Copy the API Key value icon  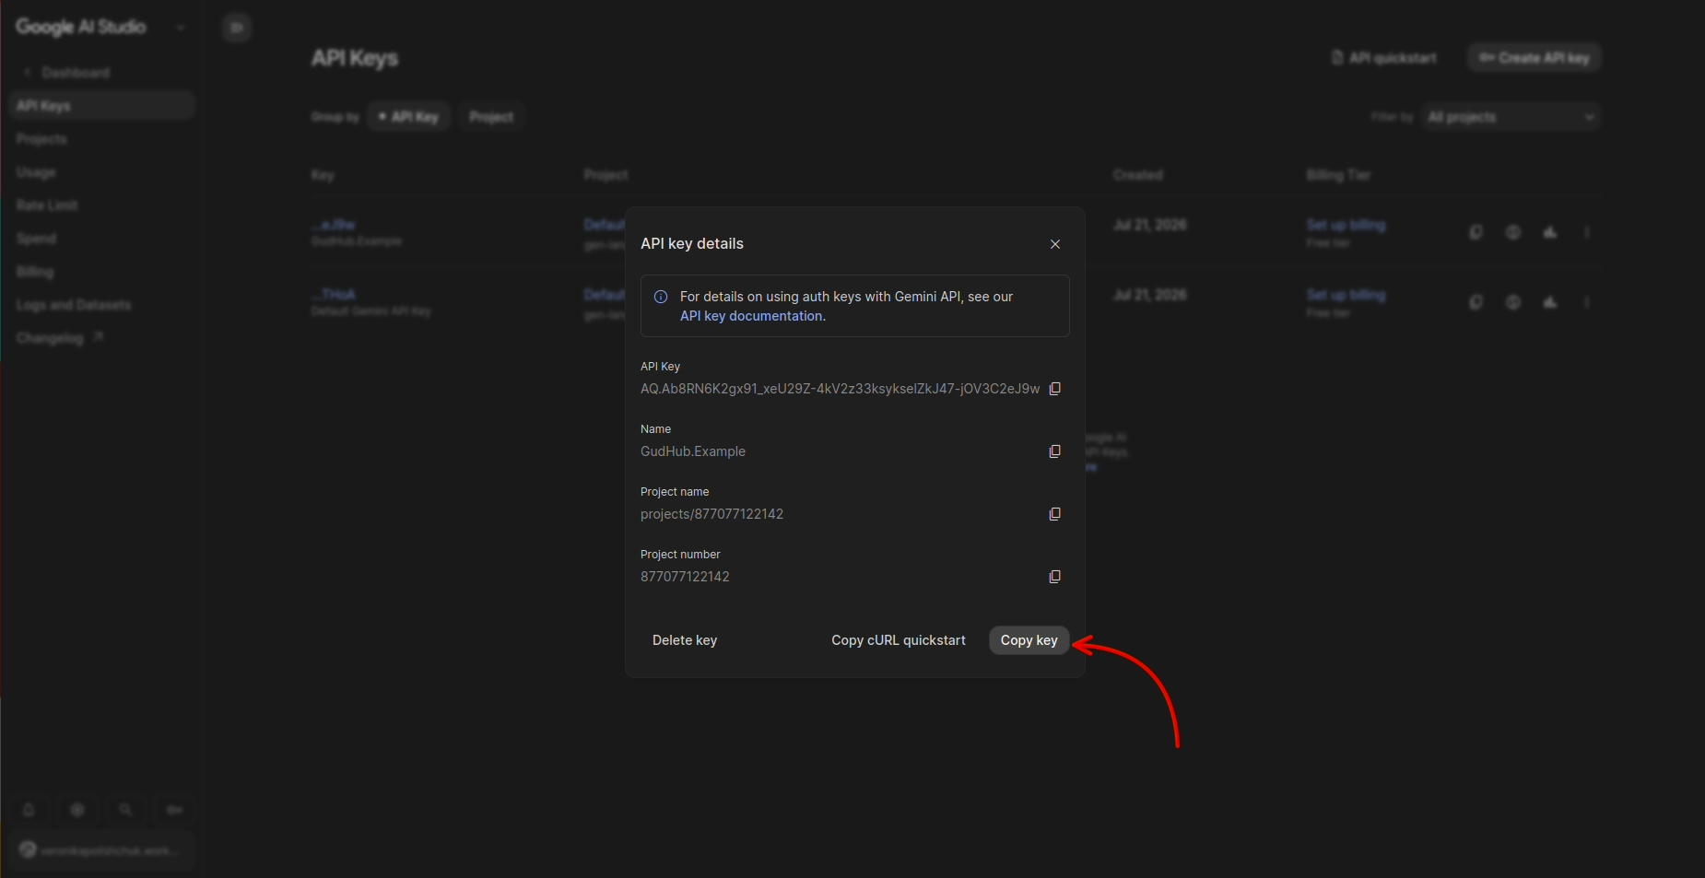(1055, 389)
